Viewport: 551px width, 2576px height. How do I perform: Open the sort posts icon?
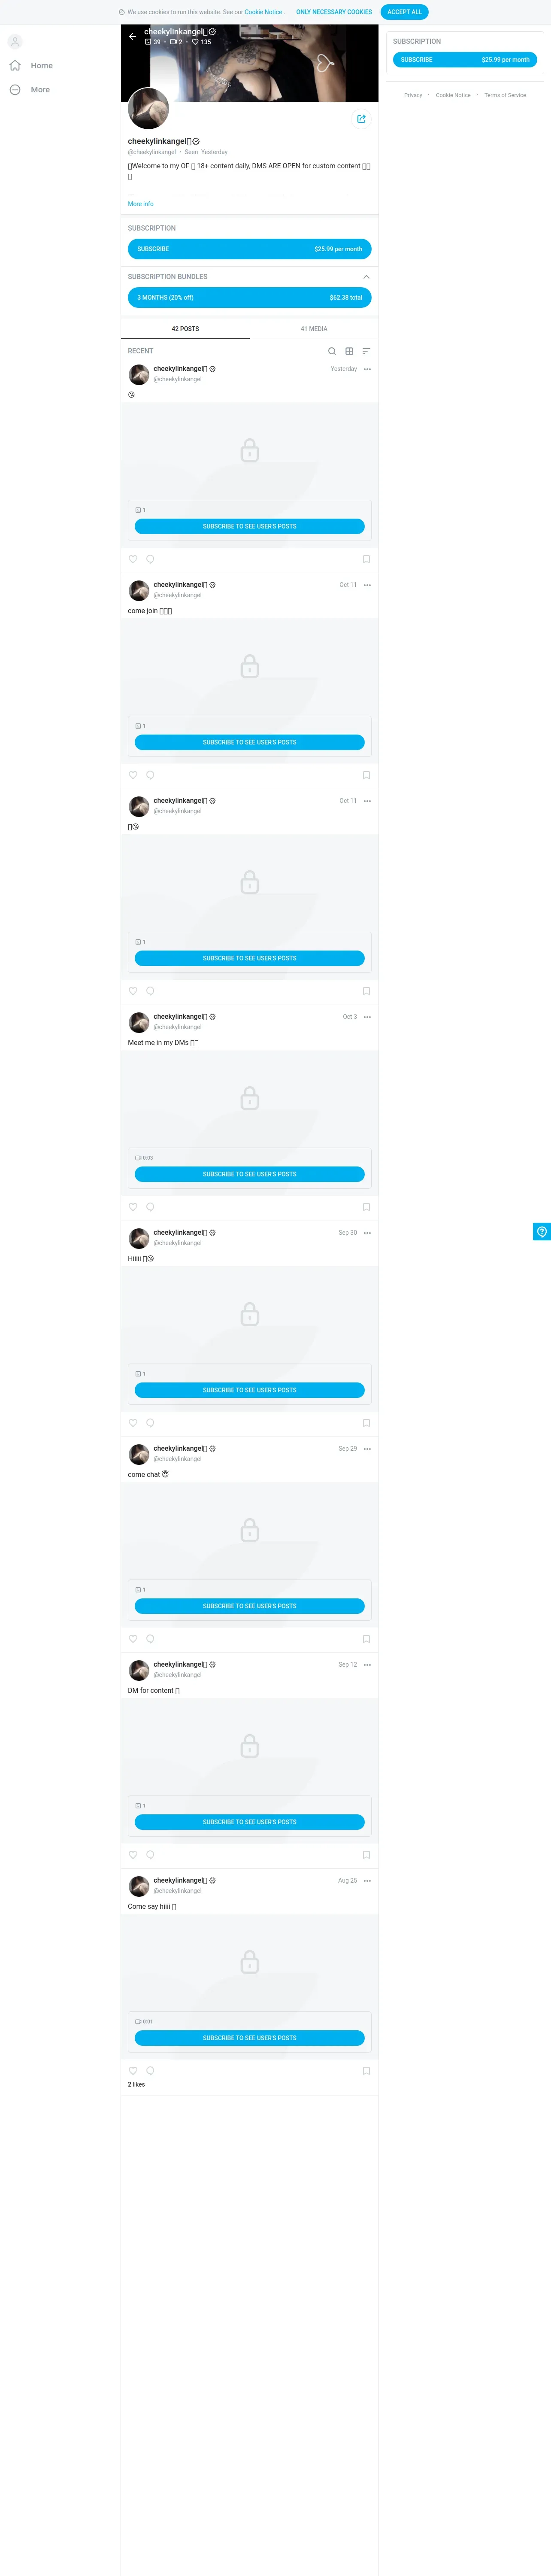366,351
